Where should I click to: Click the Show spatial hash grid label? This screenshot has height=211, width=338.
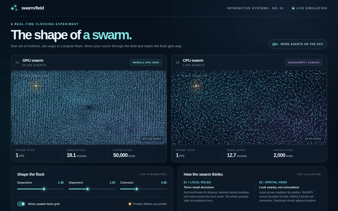(44, 204)
